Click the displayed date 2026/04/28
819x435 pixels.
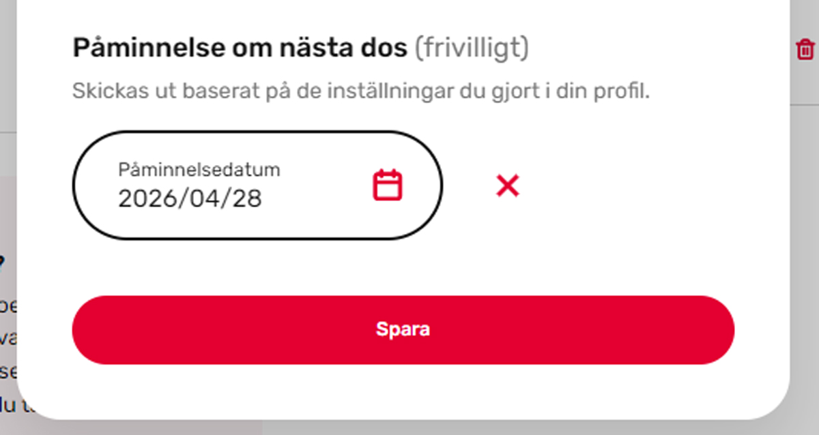pyautogui.click(x=190, y=200)
